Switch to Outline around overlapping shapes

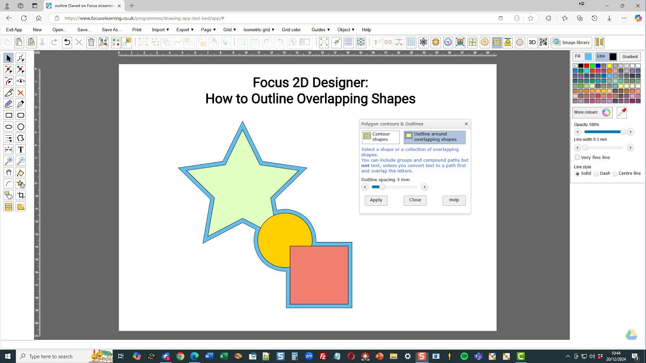[x=435, y=137]
